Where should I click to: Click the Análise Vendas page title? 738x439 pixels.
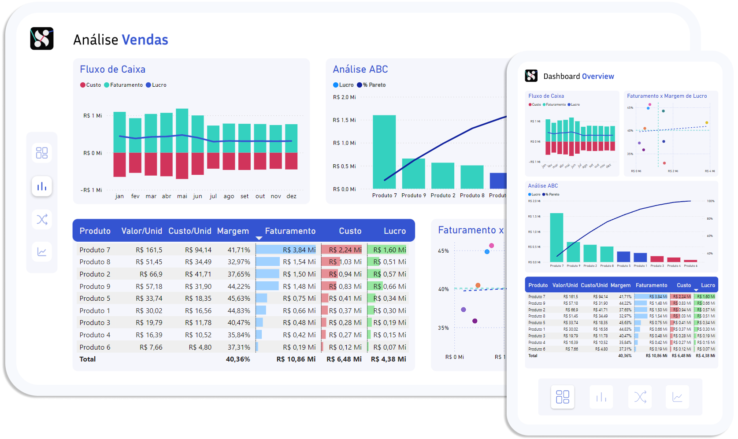[121, 40]
